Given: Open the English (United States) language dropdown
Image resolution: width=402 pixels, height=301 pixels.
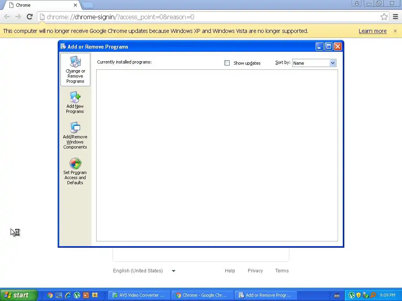Looking at the screenshot, I should [x=144, y=271].
